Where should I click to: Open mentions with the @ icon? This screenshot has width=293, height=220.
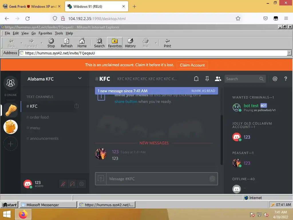coord(275,79)
